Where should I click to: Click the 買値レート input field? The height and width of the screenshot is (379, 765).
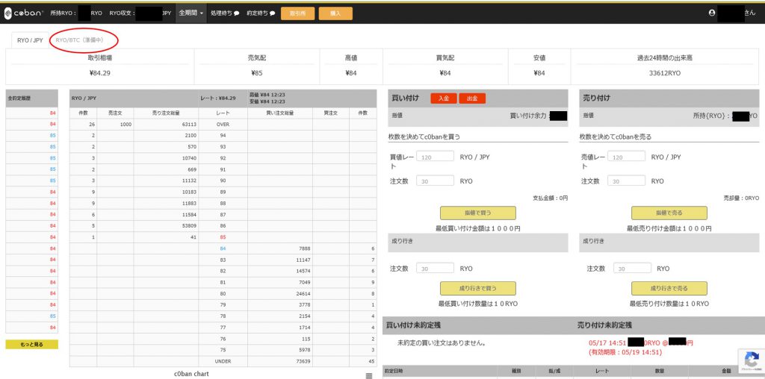436,157
